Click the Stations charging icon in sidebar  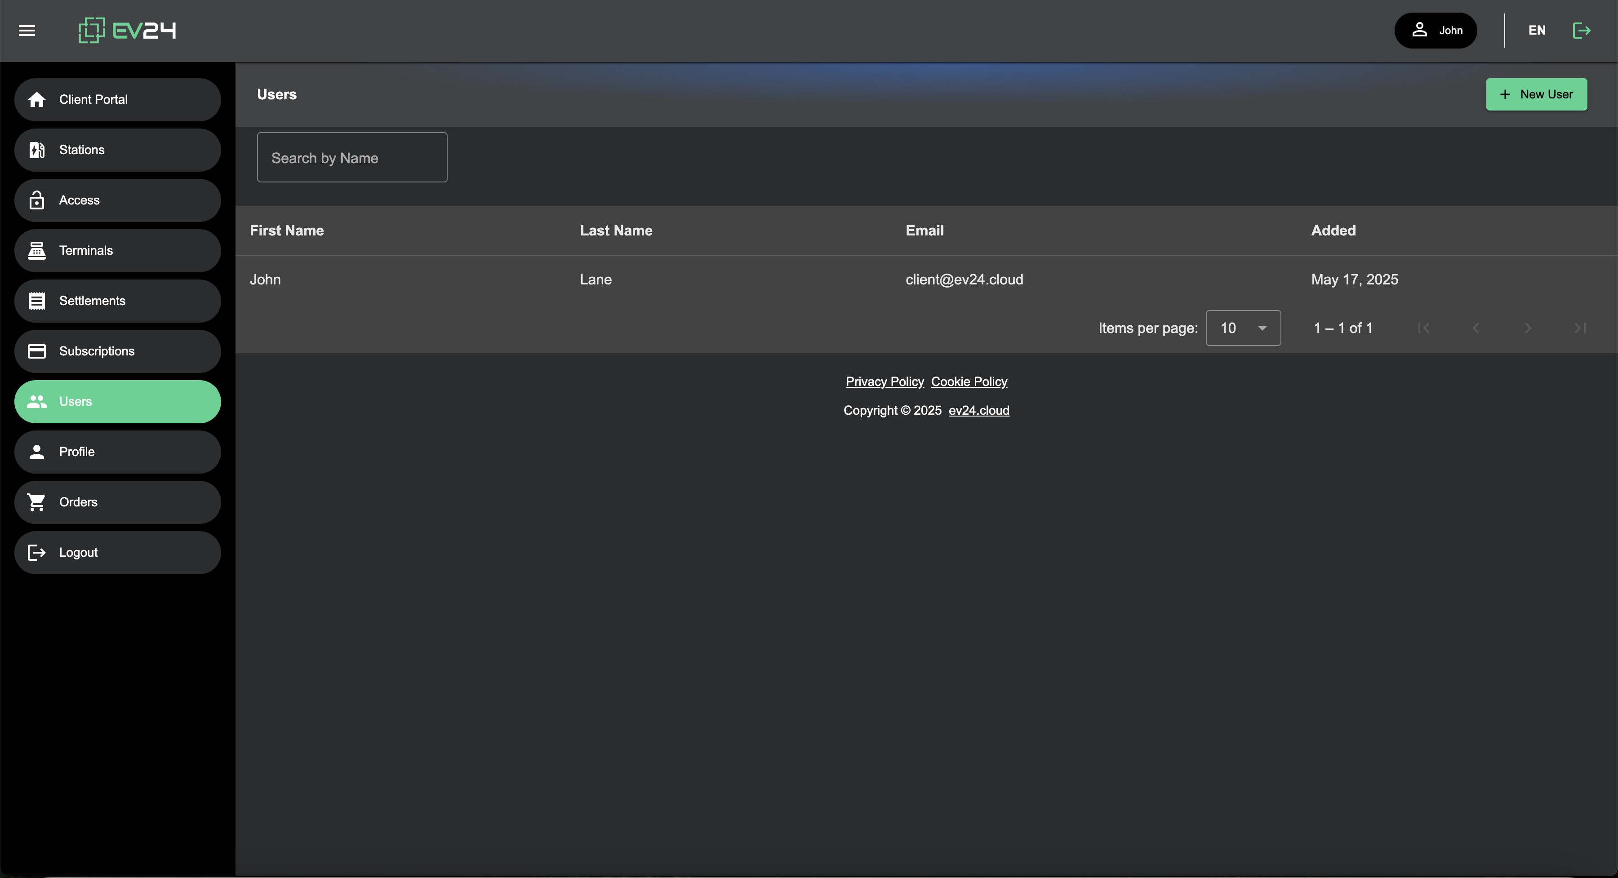(x=37, y=150)
